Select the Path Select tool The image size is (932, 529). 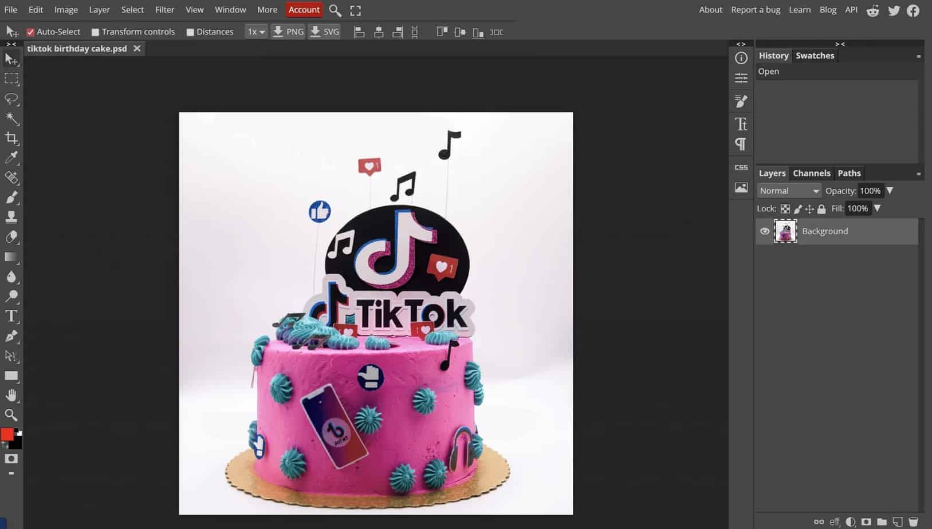(11, 356)
